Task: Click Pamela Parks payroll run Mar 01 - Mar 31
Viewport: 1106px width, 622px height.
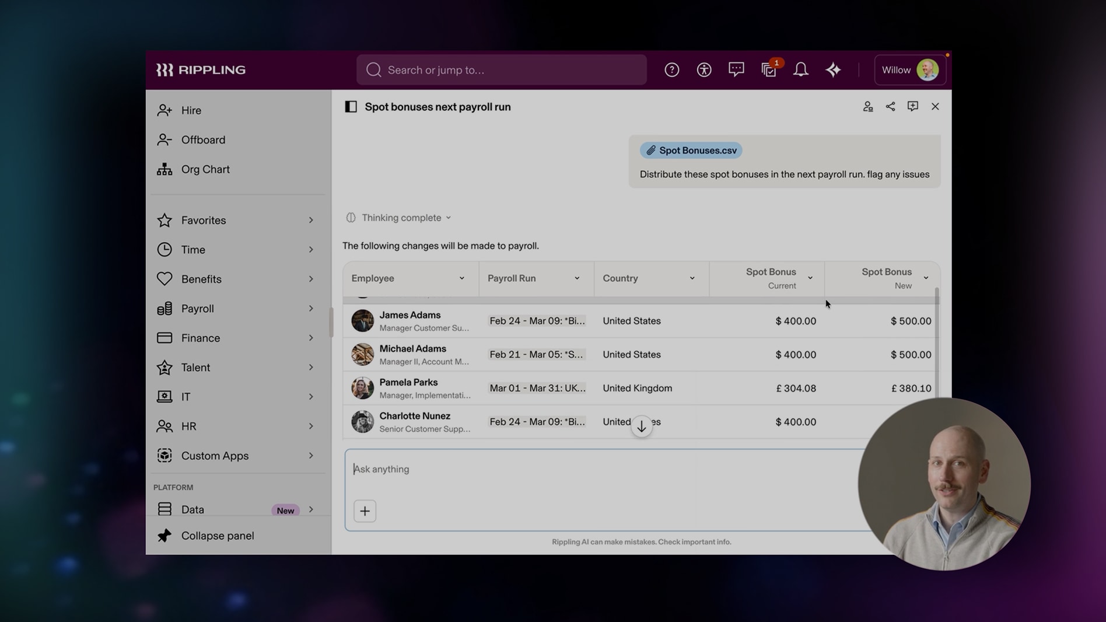Action: (x=537, y=388)
